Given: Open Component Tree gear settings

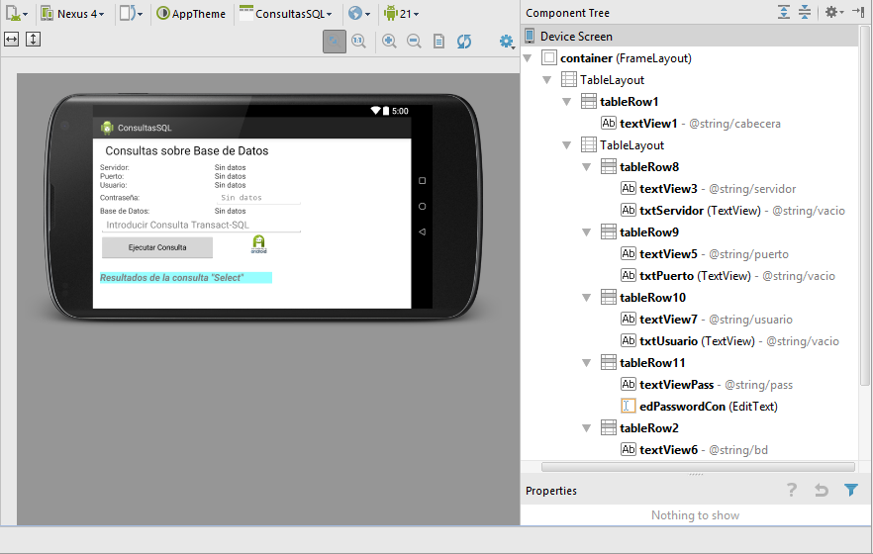Looking at the screenshot, I should point(834,12).
